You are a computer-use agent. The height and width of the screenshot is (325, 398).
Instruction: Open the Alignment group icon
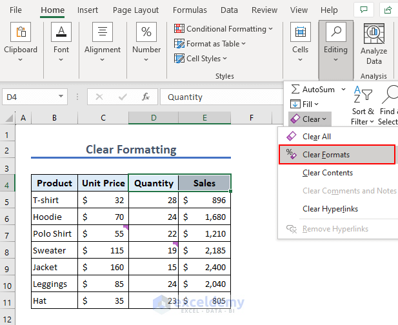click(103, 32)
